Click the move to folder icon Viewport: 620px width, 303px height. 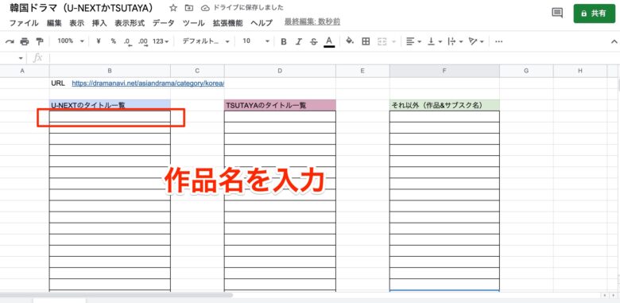coord(189,8)
